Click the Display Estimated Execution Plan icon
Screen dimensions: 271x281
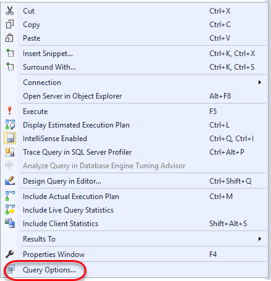[10, 124]
